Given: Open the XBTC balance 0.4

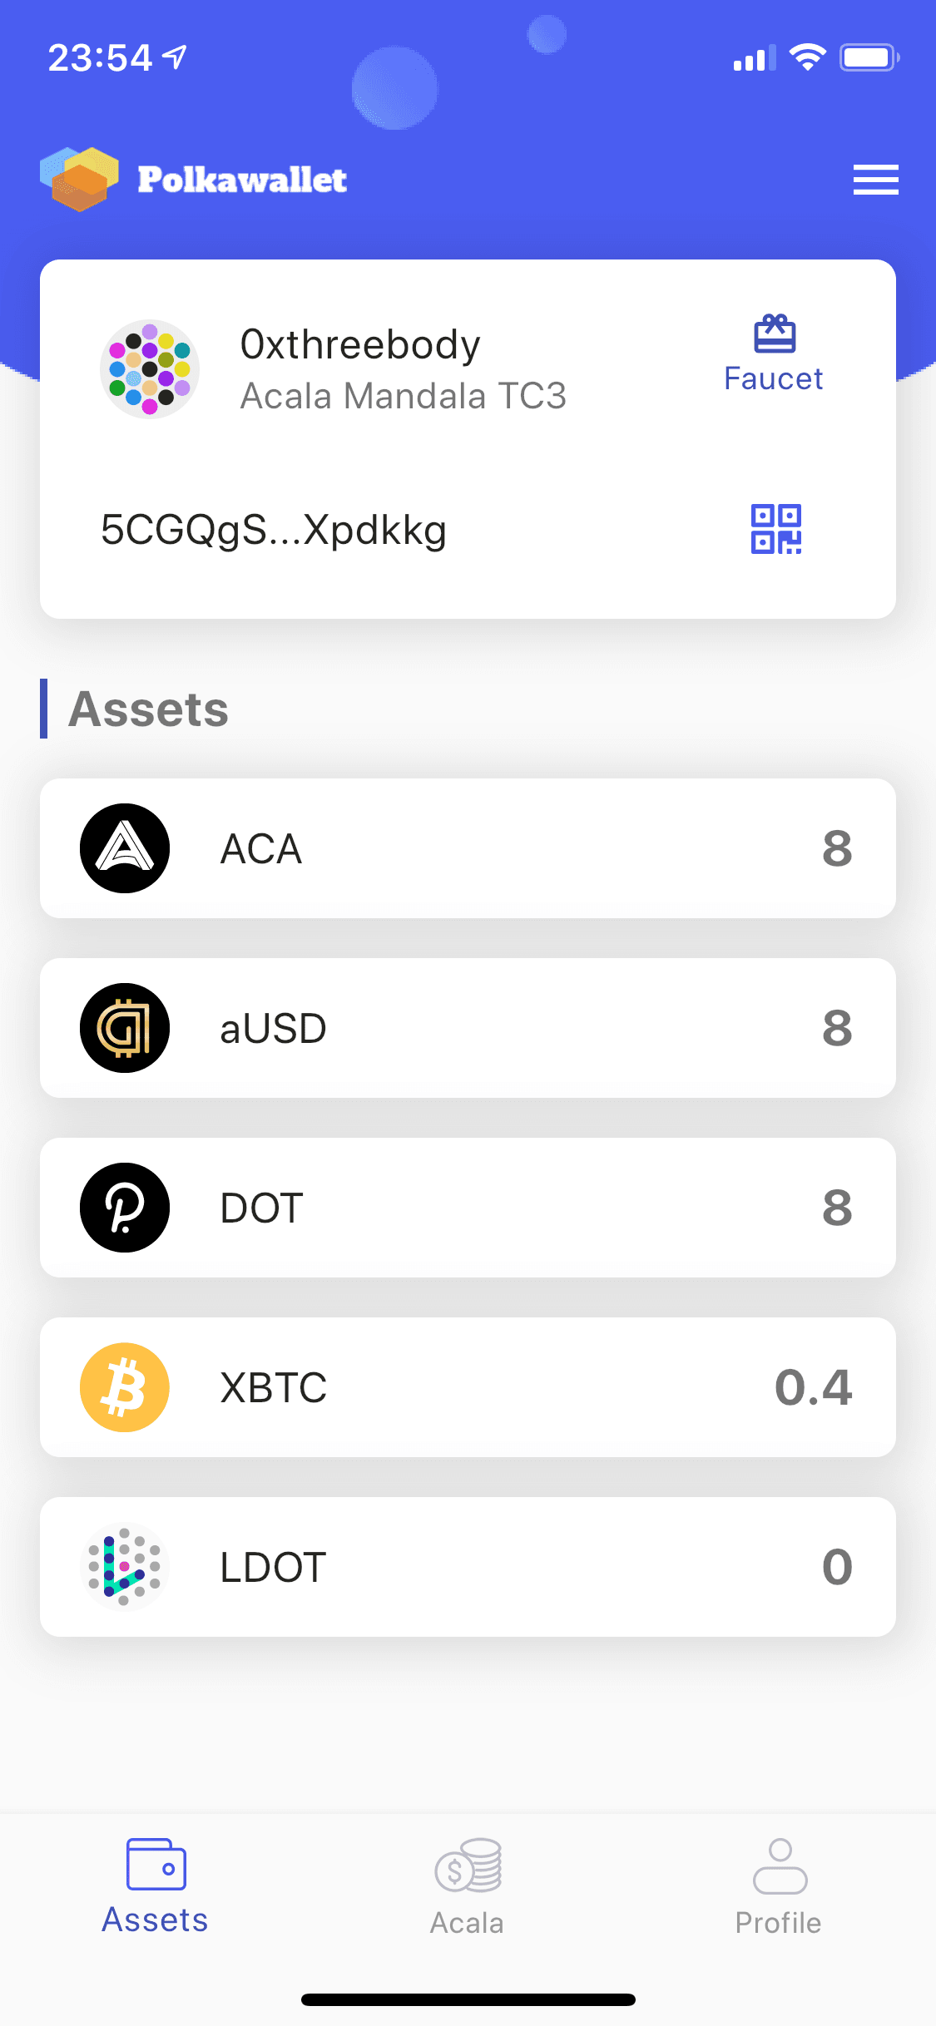Looking at the screenshot, I should pos(814,1387).
